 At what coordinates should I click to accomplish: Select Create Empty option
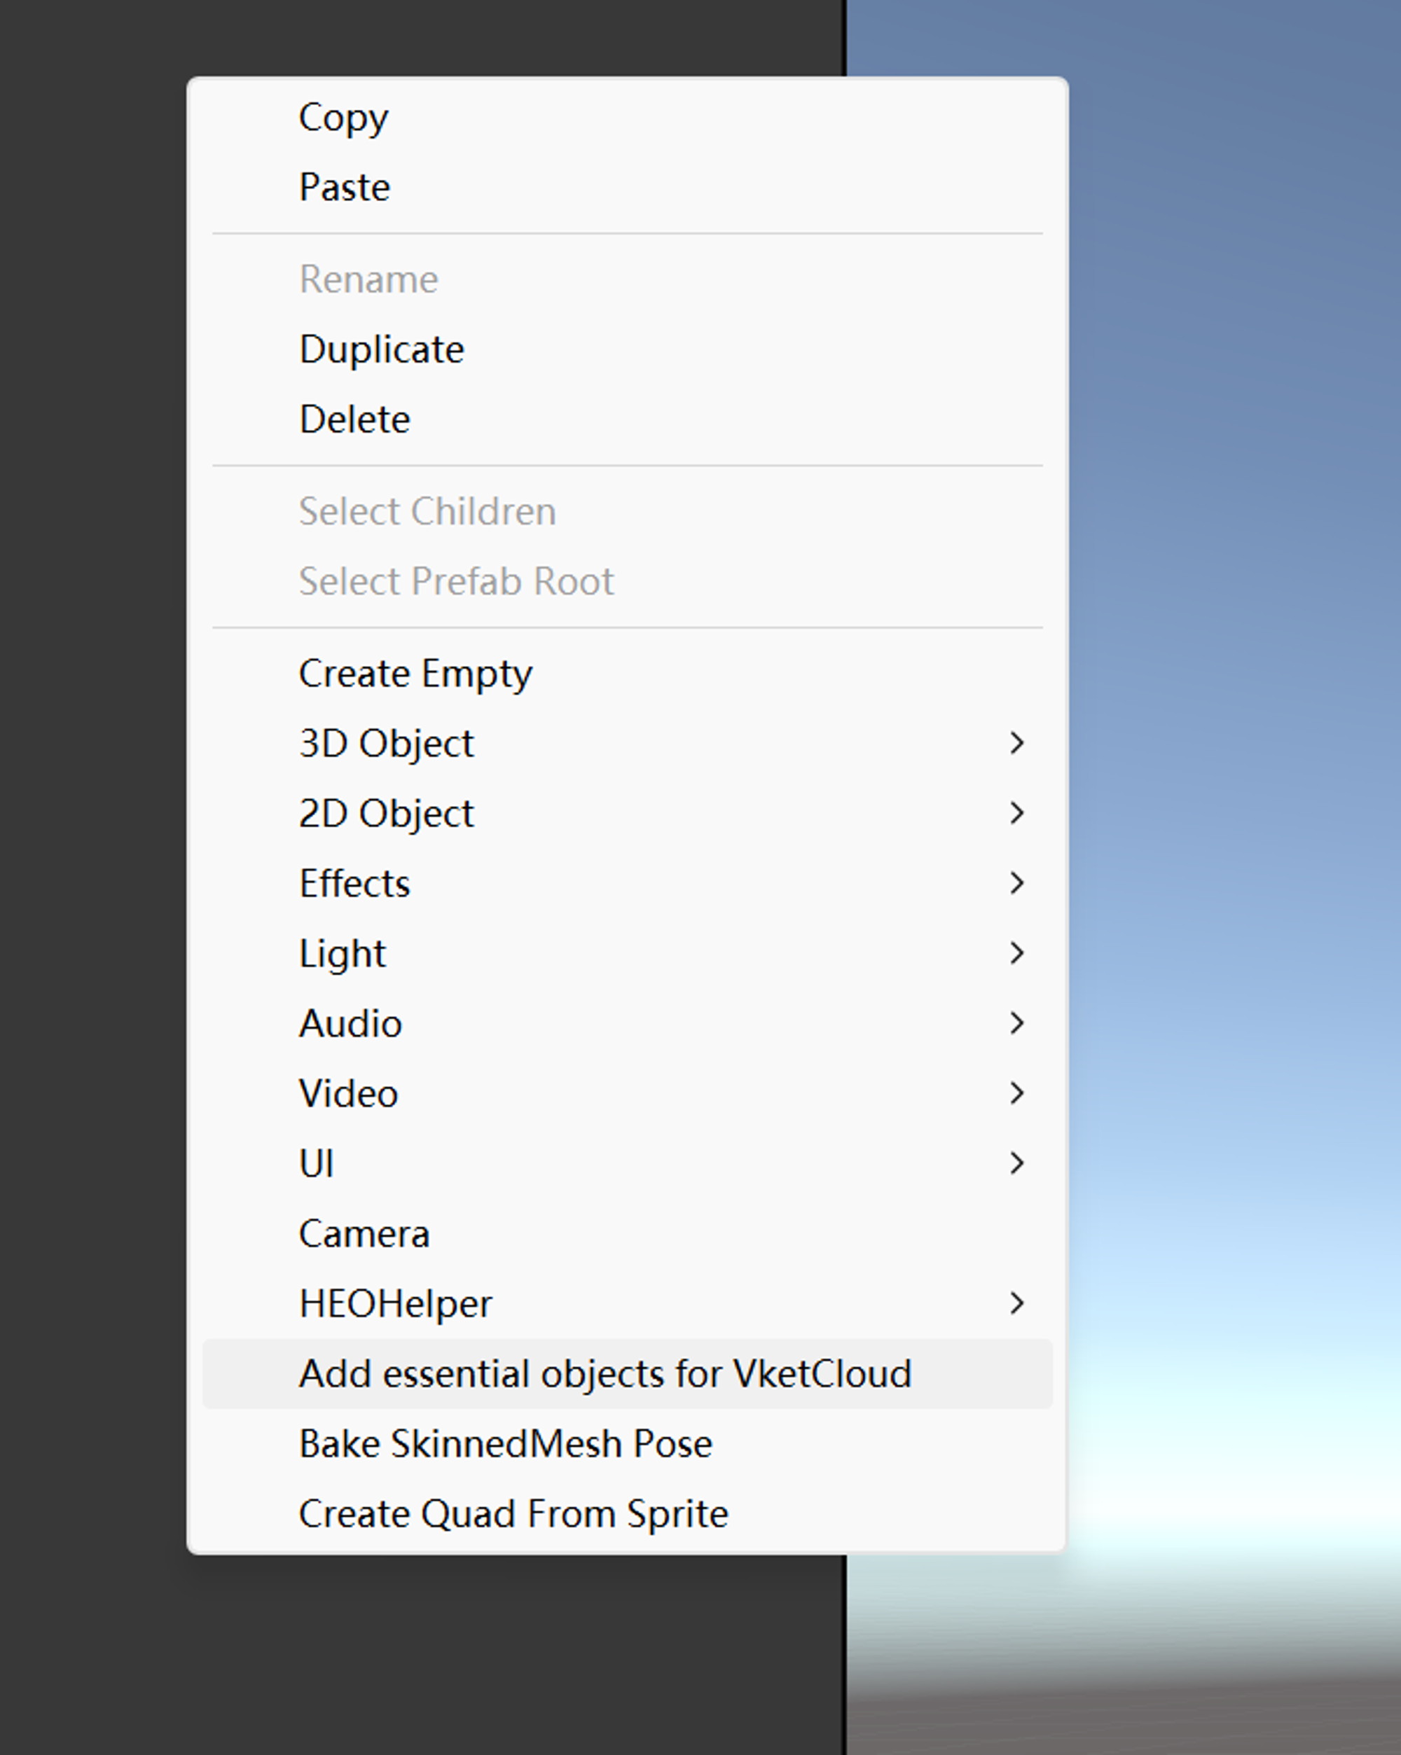point(415,674)
